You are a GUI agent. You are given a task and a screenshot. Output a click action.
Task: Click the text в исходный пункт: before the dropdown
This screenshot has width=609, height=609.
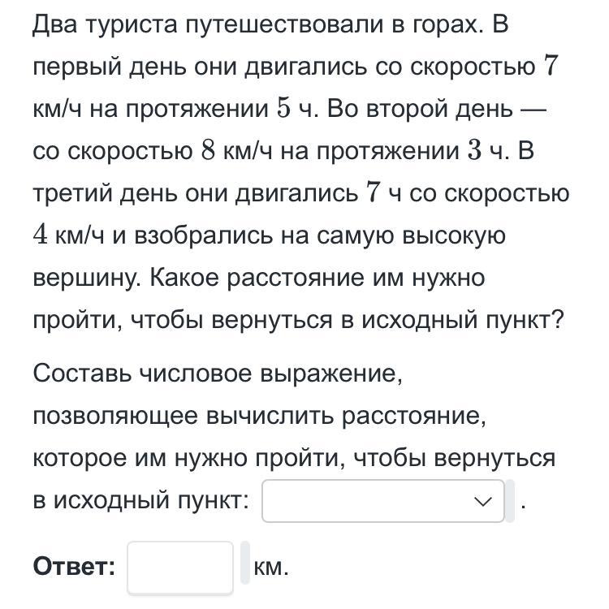click(x=141, y=501)
